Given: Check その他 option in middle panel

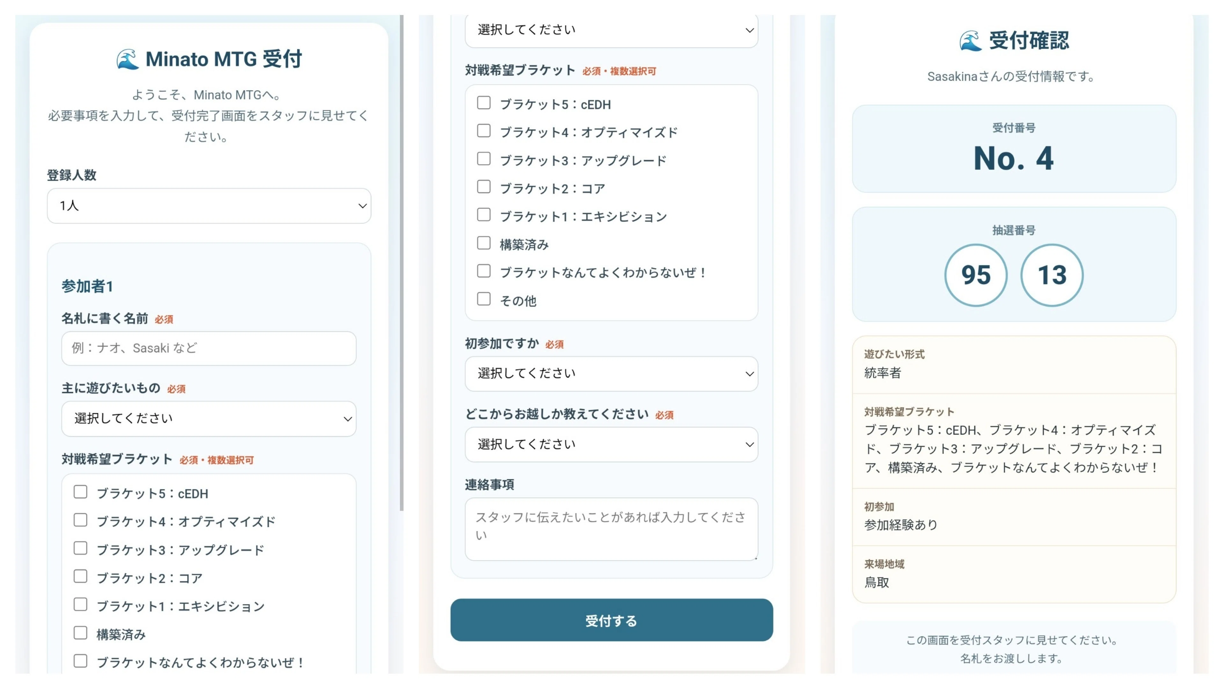Looking at the screenshot, I should (x=484, y=299).
